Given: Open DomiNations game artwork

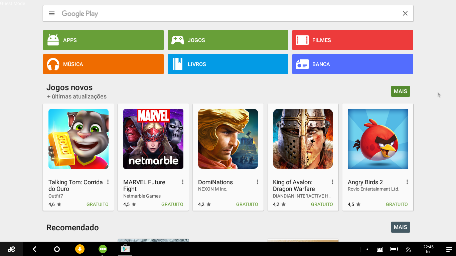Looking at the screenshot, I should [228, 139].
